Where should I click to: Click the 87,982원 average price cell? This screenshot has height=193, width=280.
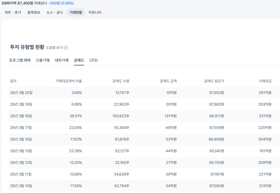click(217, 104)
